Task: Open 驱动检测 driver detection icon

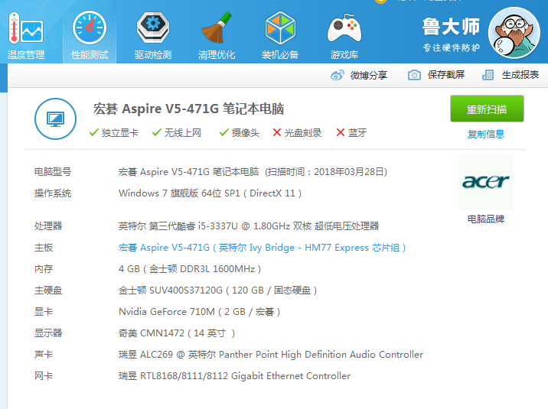Action: [153, 31]
